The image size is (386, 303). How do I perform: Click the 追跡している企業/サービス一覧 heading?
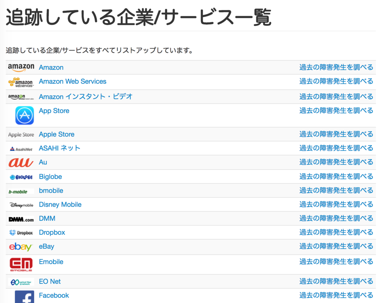point(138,17)
